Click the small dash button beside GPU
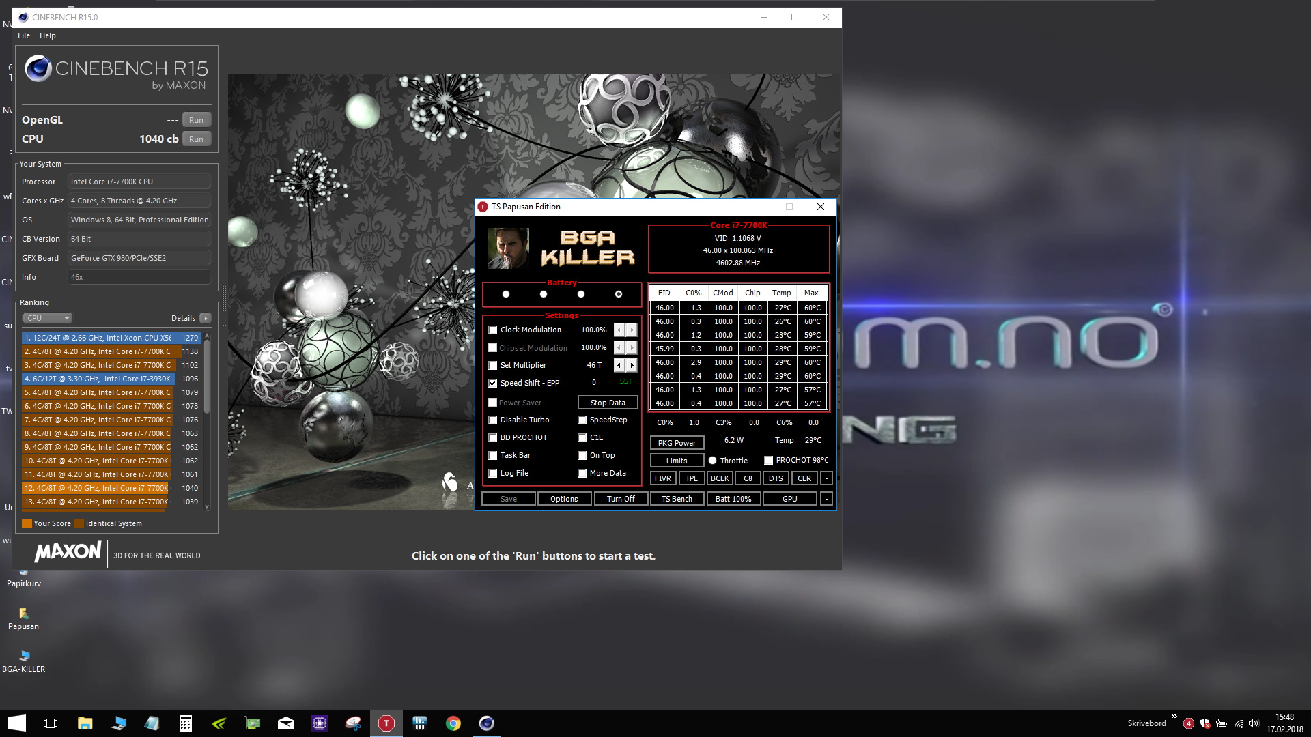This screenshot has height=737, width=1311. pos(826,499)
